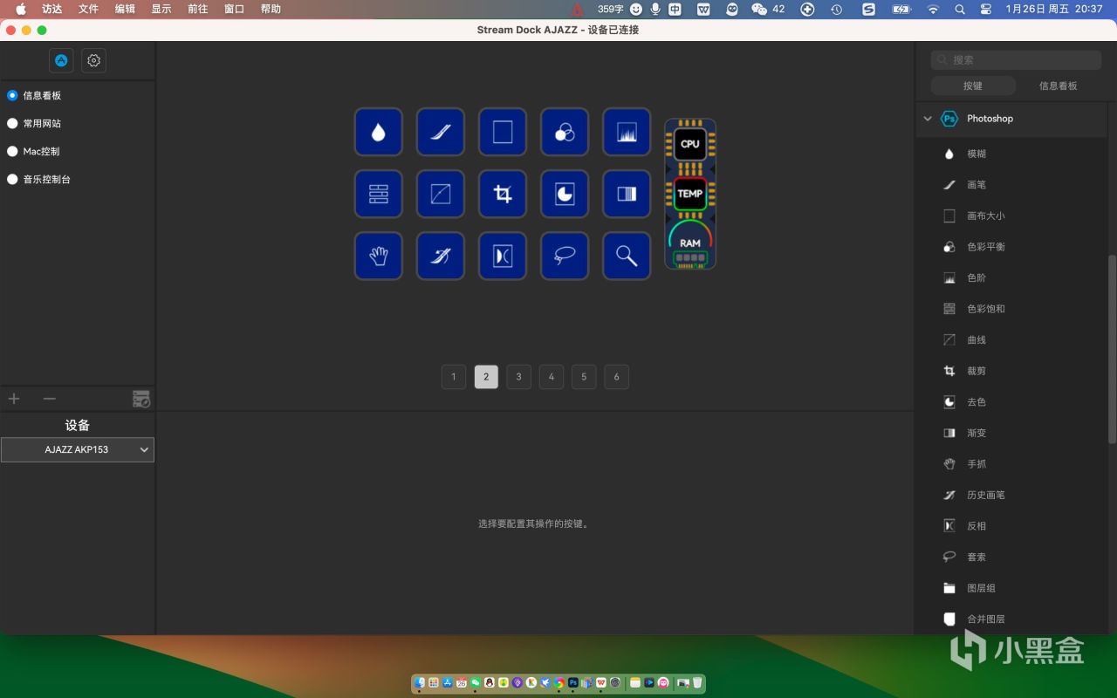Open settings with the gear icon
Image resolution: width=1117 pixels, height=698 pixels.
coord(94,60)
